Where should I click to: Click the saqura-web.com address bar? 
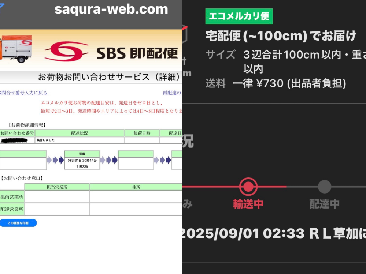pyautogui.click(x=111, y=9)
